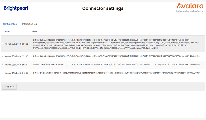Select the date text for the 2:51:03 entry
Screen dimensions: 206x120
coord(17,65)
